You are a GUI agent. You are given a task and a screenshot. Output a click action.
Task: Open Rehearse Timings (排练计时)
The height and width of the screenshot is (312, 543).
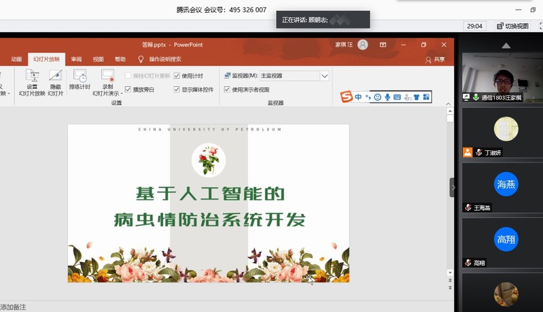pos(80,76)
